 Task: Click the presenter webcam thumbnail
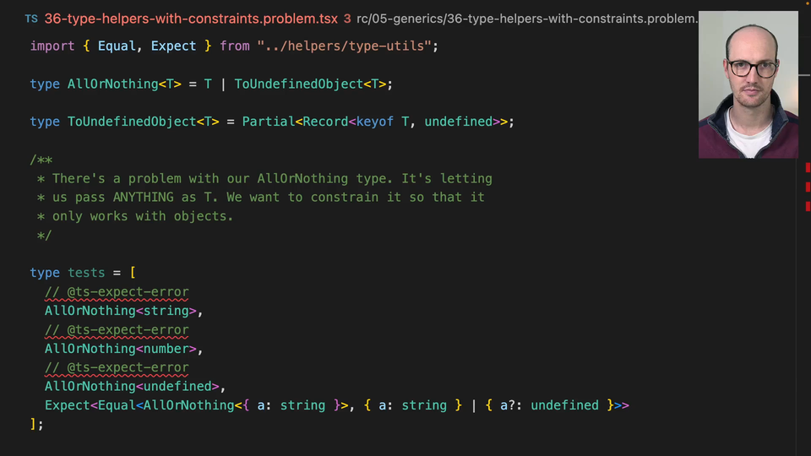pyautogui.click(x=748, y=84)
